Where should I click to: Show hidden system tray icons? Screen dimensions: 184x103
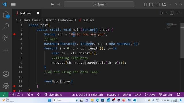[x=145, y=100]
